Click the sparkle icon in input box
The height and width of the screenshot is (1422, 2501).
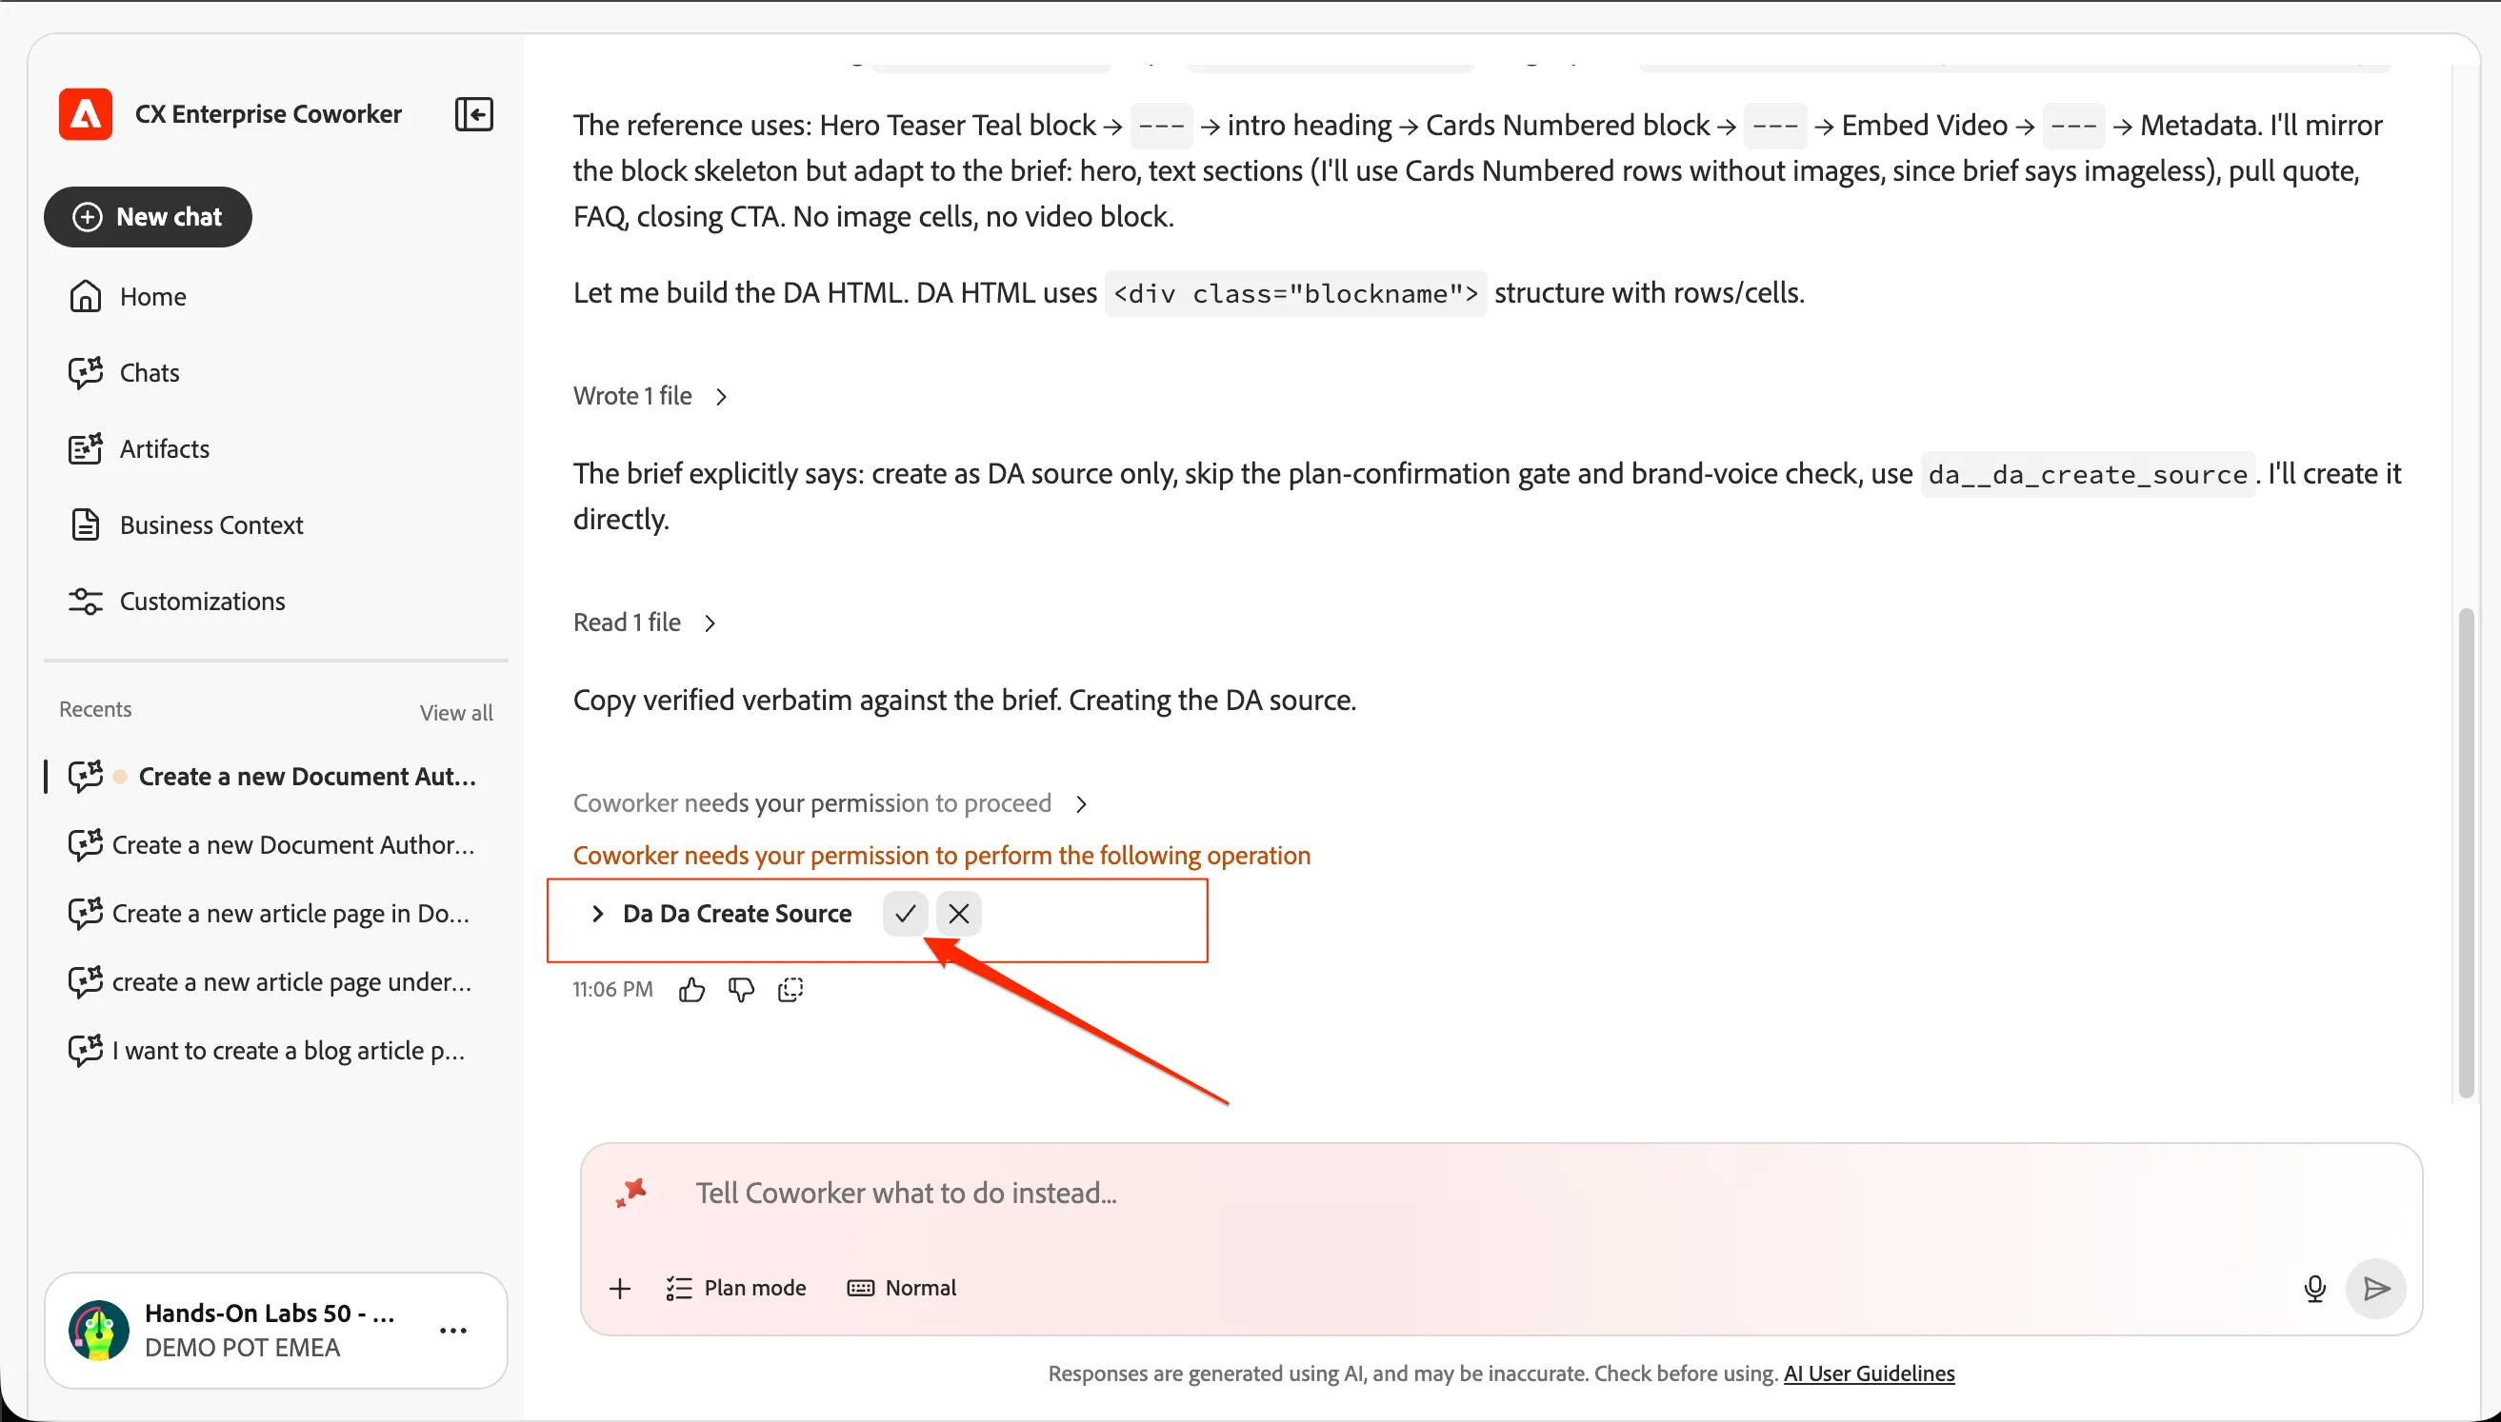[631, 1193]
